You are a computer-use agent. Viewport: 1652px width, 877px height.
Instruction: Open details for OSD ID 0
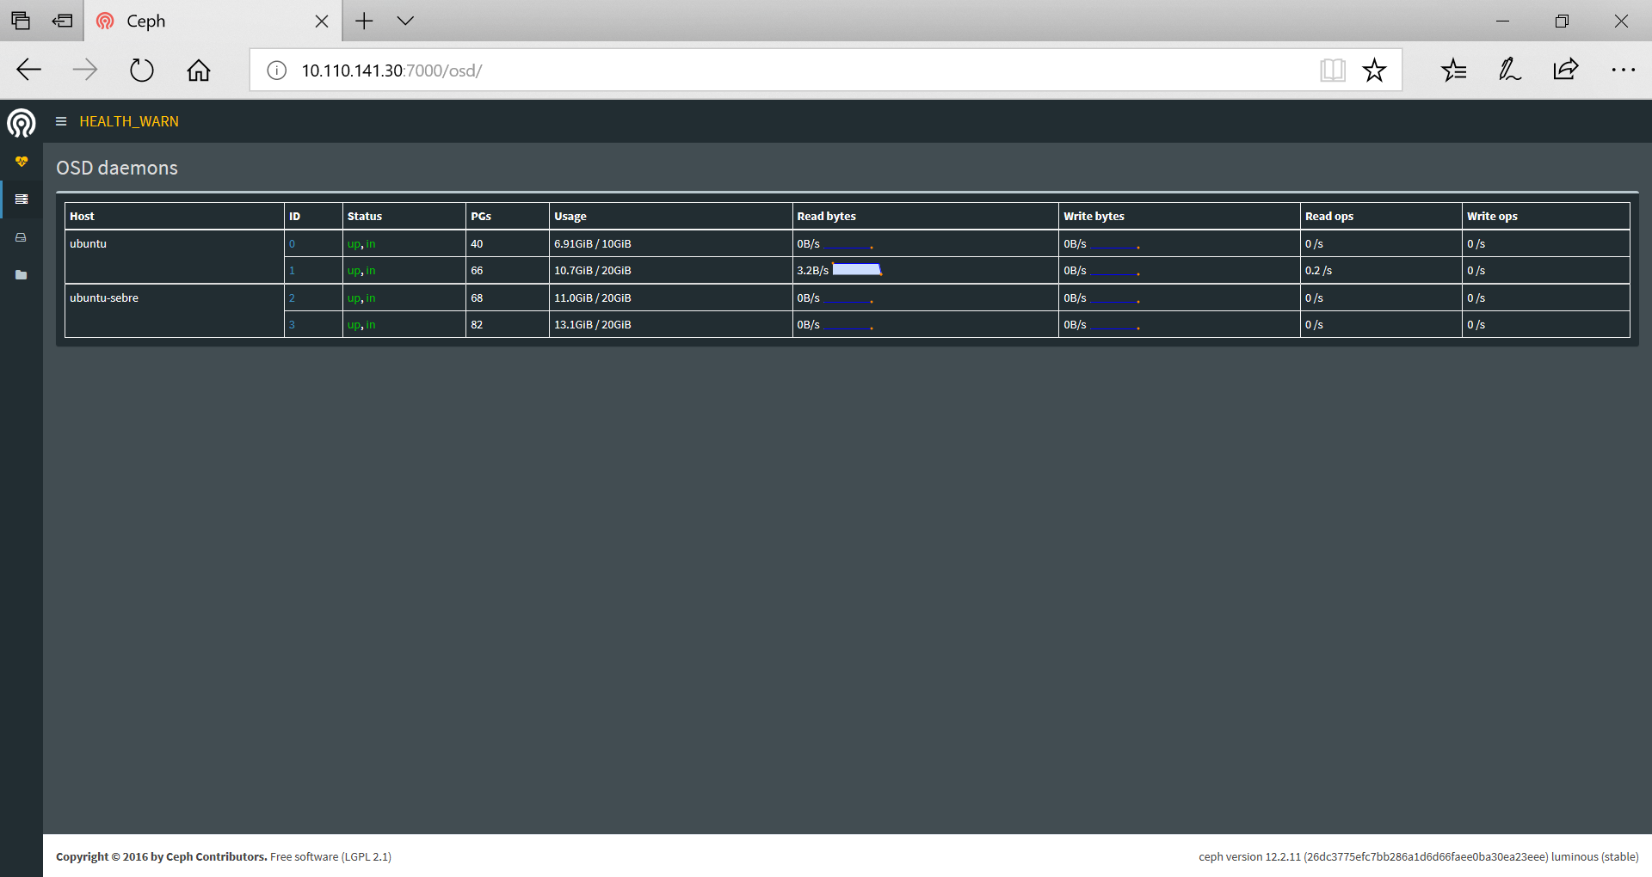(292, 243)
